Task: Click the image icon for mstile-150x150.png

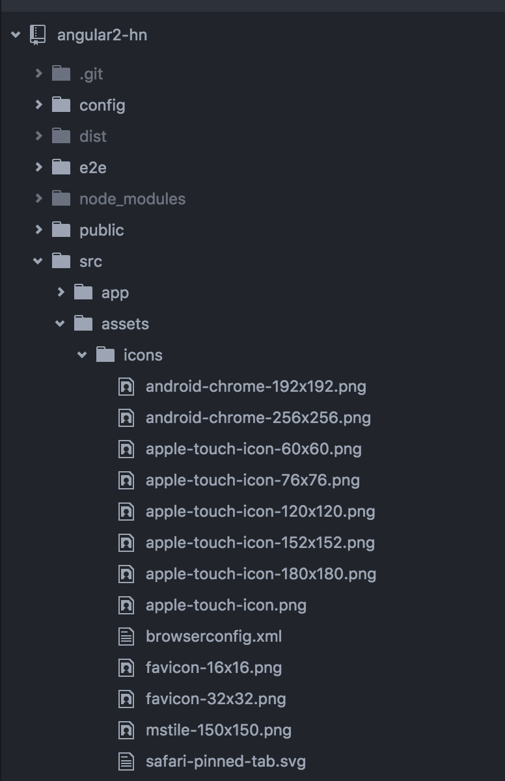Action: 126,730
